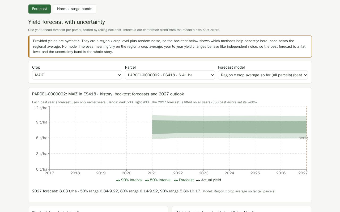Click the dark 50% band in the chart
The image size is (340, 212).
(229, 127)
